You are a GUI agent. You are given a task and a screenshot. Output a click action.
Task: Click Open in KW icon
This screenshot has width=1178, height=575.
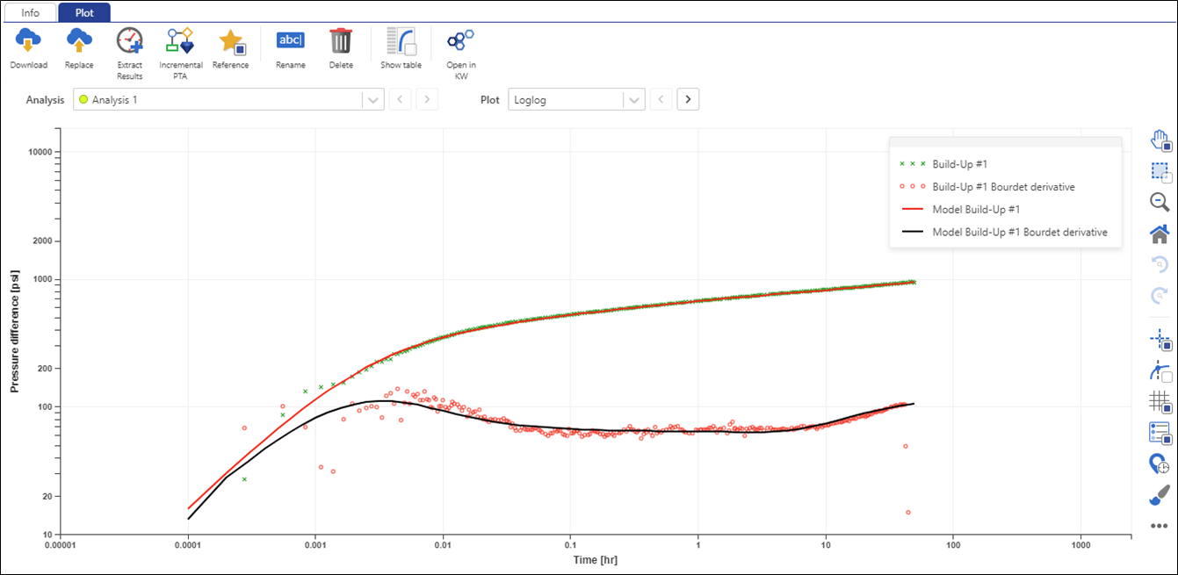click(x=460, y=40)
